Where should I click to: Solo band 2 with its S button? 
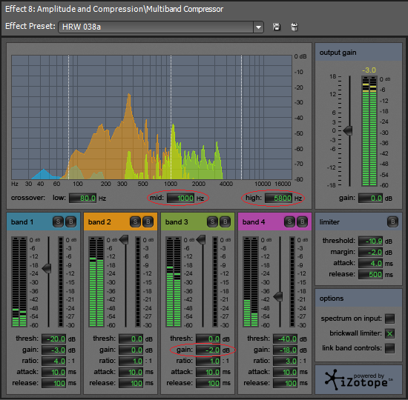135,222
